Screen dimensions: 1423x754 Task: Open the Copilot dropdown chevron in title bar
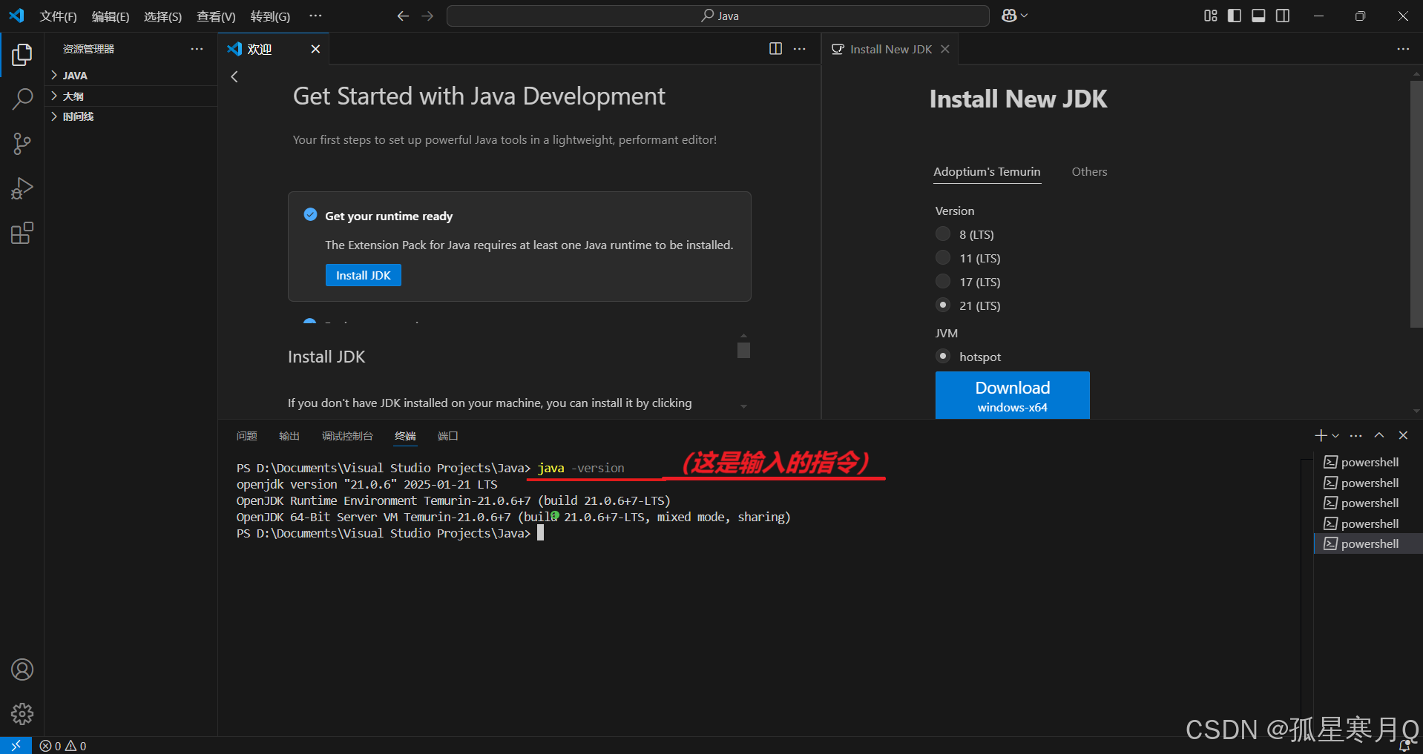click(1025, 16)
